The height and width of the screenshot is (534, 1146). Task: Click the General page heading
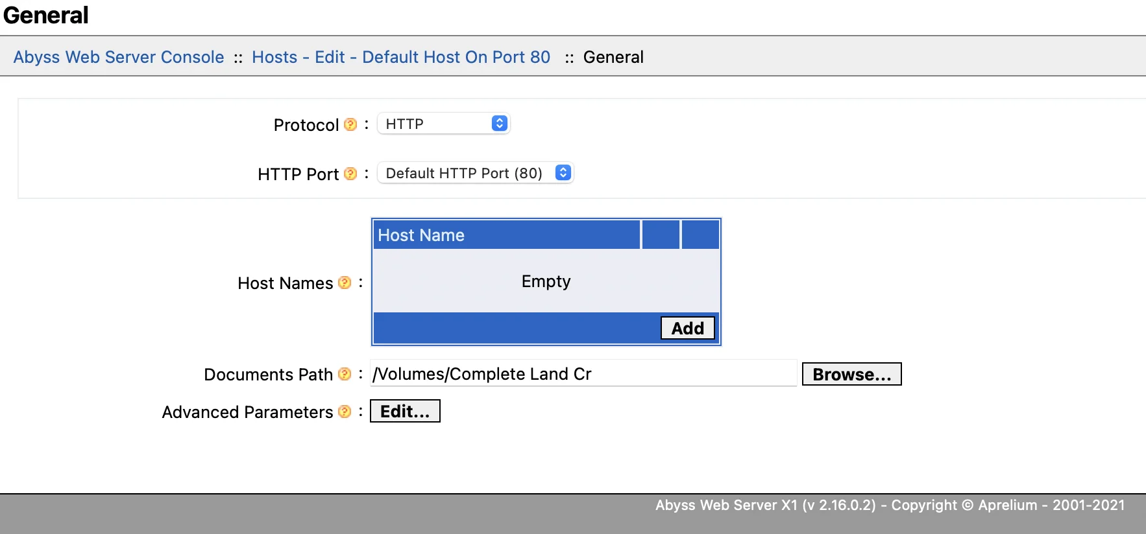[46, 15]
